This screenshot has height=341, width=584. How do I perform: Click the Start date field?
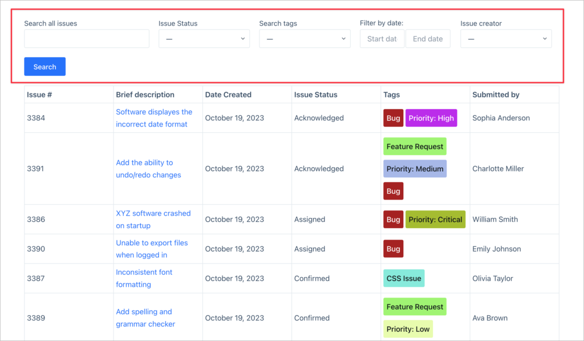click(382, 38)
